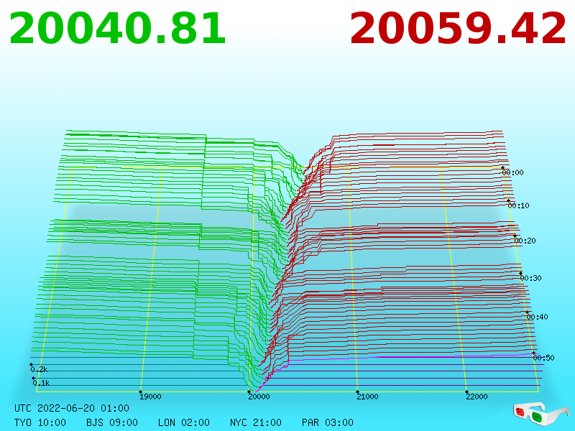Viewport: 575px width, 431px height.
Task: Click the red ask price 20059.42
Action: point(458,29)
